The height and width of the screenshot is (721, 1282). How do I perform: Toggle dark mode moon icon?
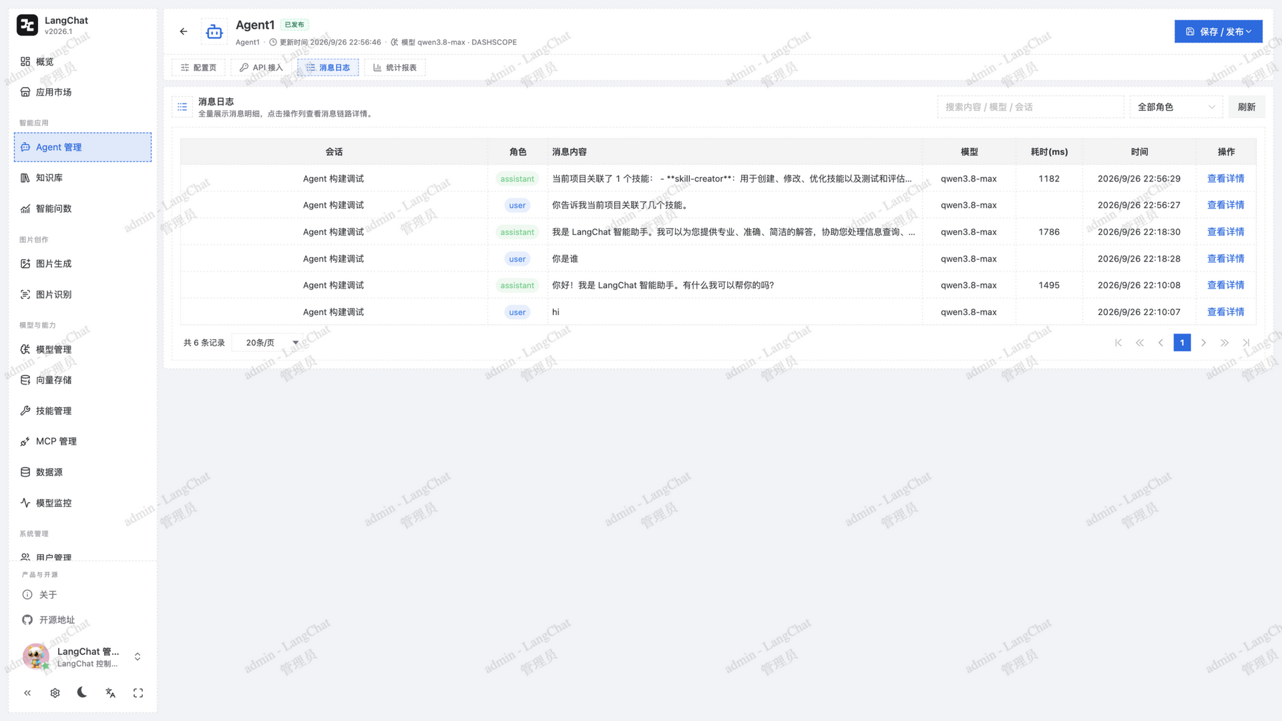click(x=82, y=692)
